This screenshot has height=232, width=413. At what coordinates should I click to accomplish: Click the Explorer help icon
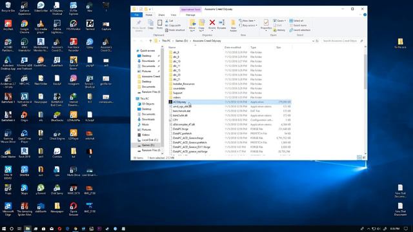pos(365,15)
